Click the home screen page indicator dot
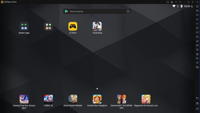The width and height of the screenshot is (200, 113). point(97,89)
